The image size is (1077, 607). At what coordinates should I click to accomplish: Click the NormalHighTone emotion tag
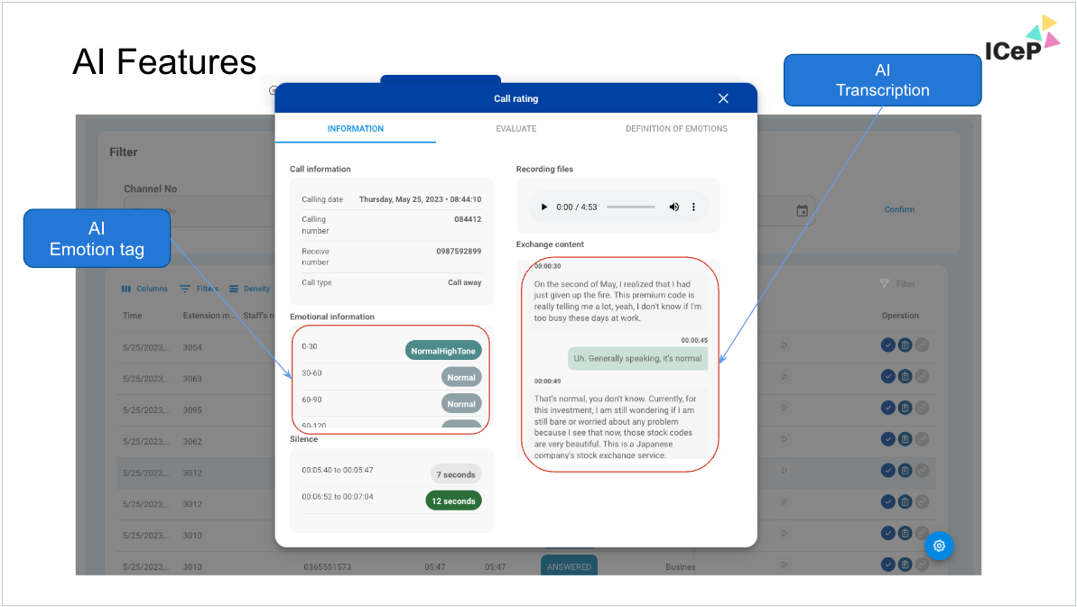click(443, 351)
